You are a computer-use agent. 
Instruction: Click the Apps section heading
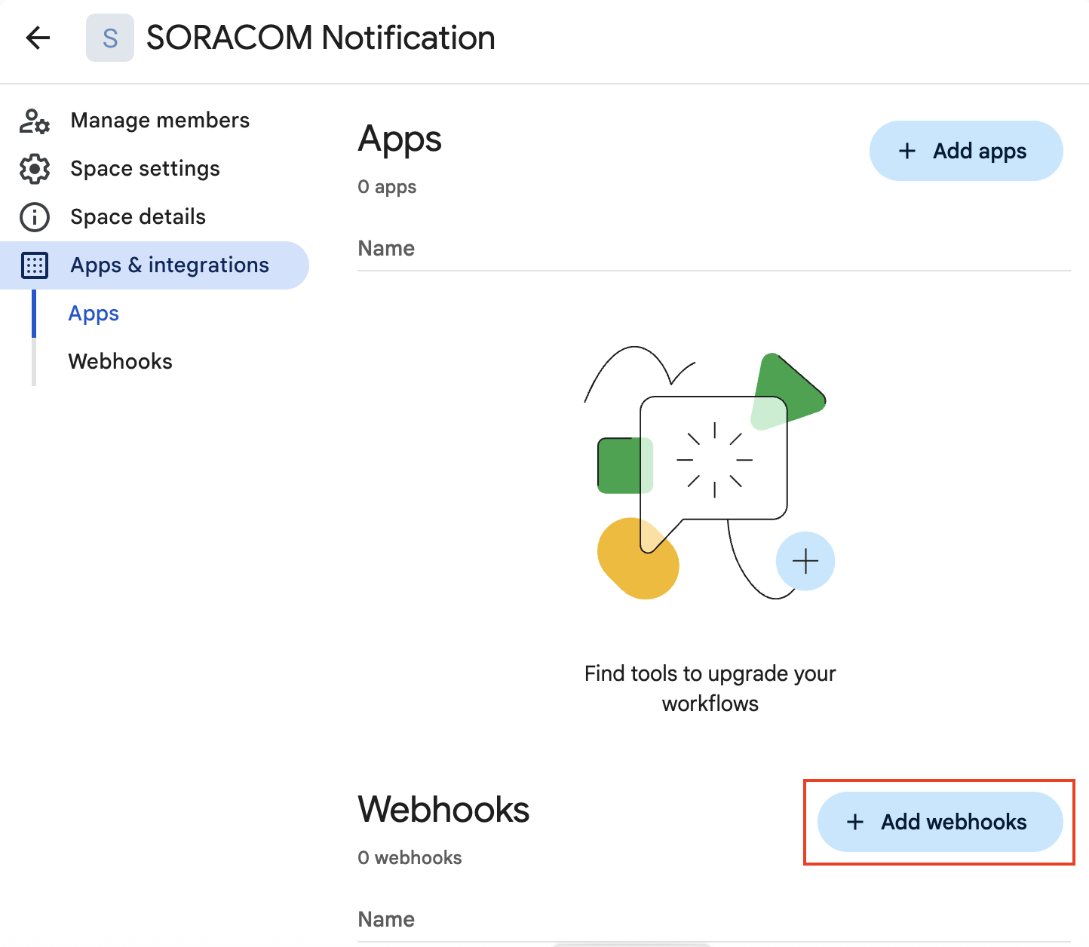[400, 140]
